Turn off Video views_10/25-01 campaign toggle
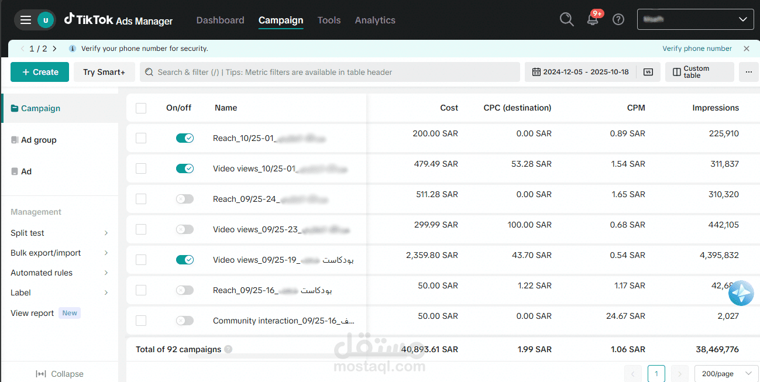 click(185, 168)
